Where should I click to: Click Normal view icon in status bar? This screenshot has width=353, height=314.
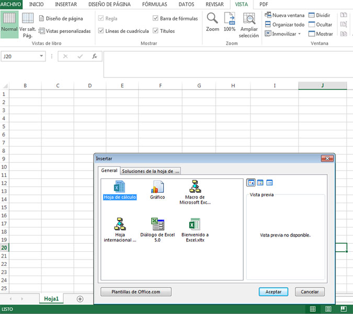point(313,309)
